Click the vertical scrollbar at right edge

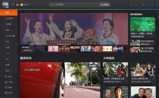[x=158, y=15]
